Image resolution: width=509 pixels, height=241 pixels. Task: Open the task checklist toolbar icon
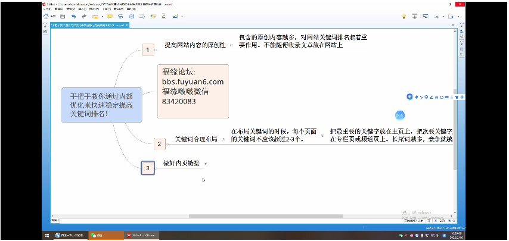tap(163, 16)
